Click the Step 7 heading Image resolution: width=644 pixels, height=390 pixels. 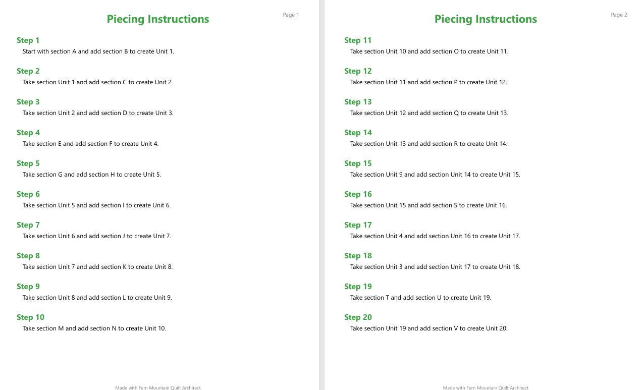point(28,225)
